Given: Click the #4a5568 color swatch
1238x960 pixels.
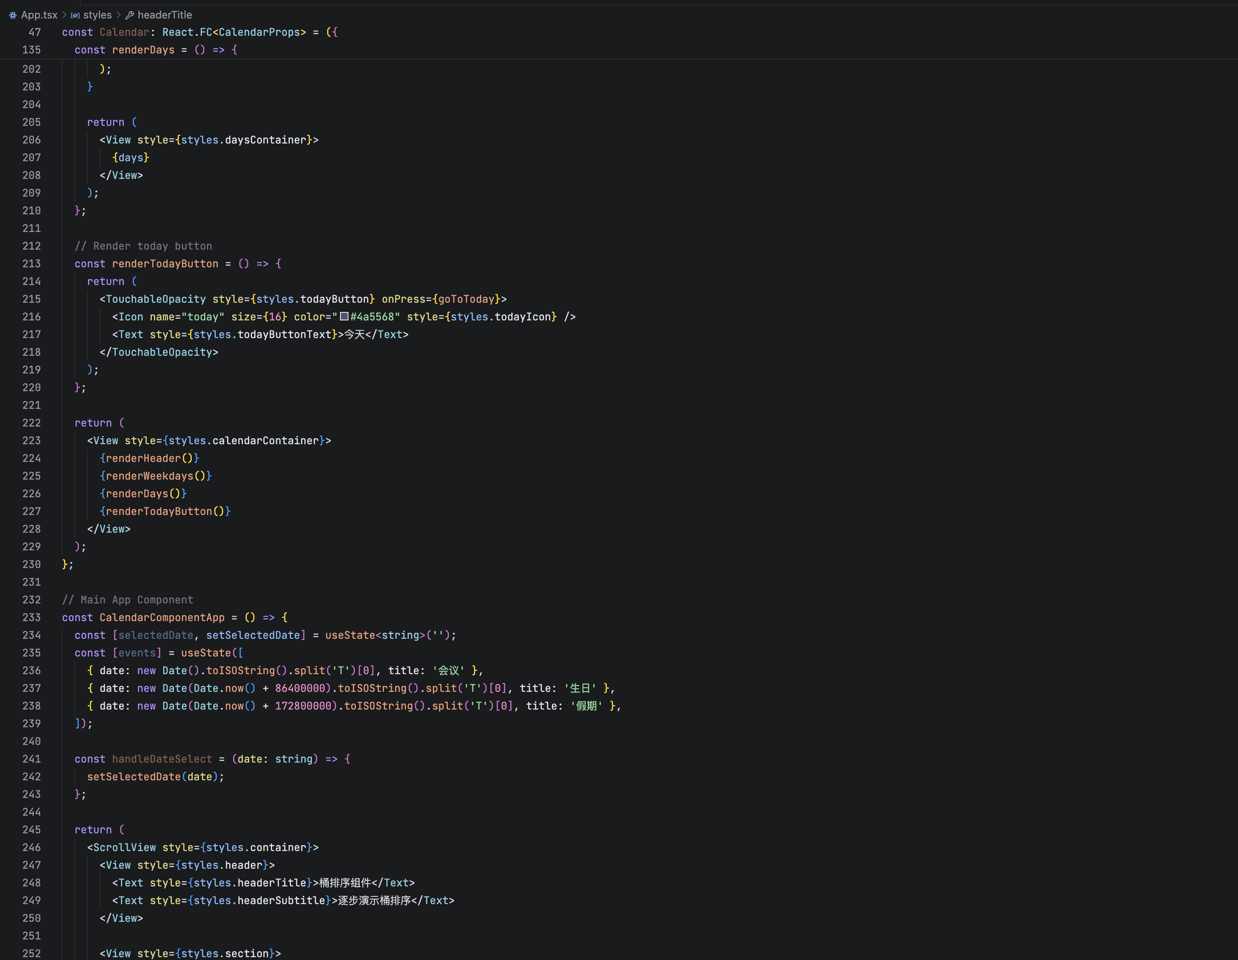Looking at the screenshot, I should (344, 316).
